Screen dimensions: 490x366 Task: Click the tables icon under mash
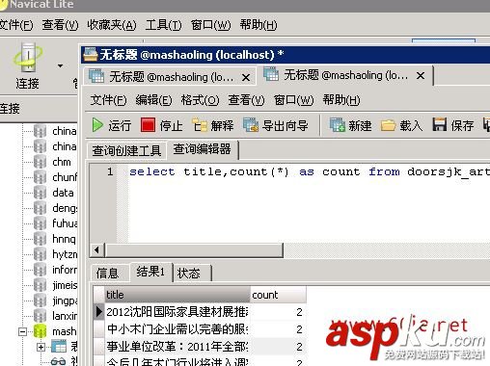point(59,347)
